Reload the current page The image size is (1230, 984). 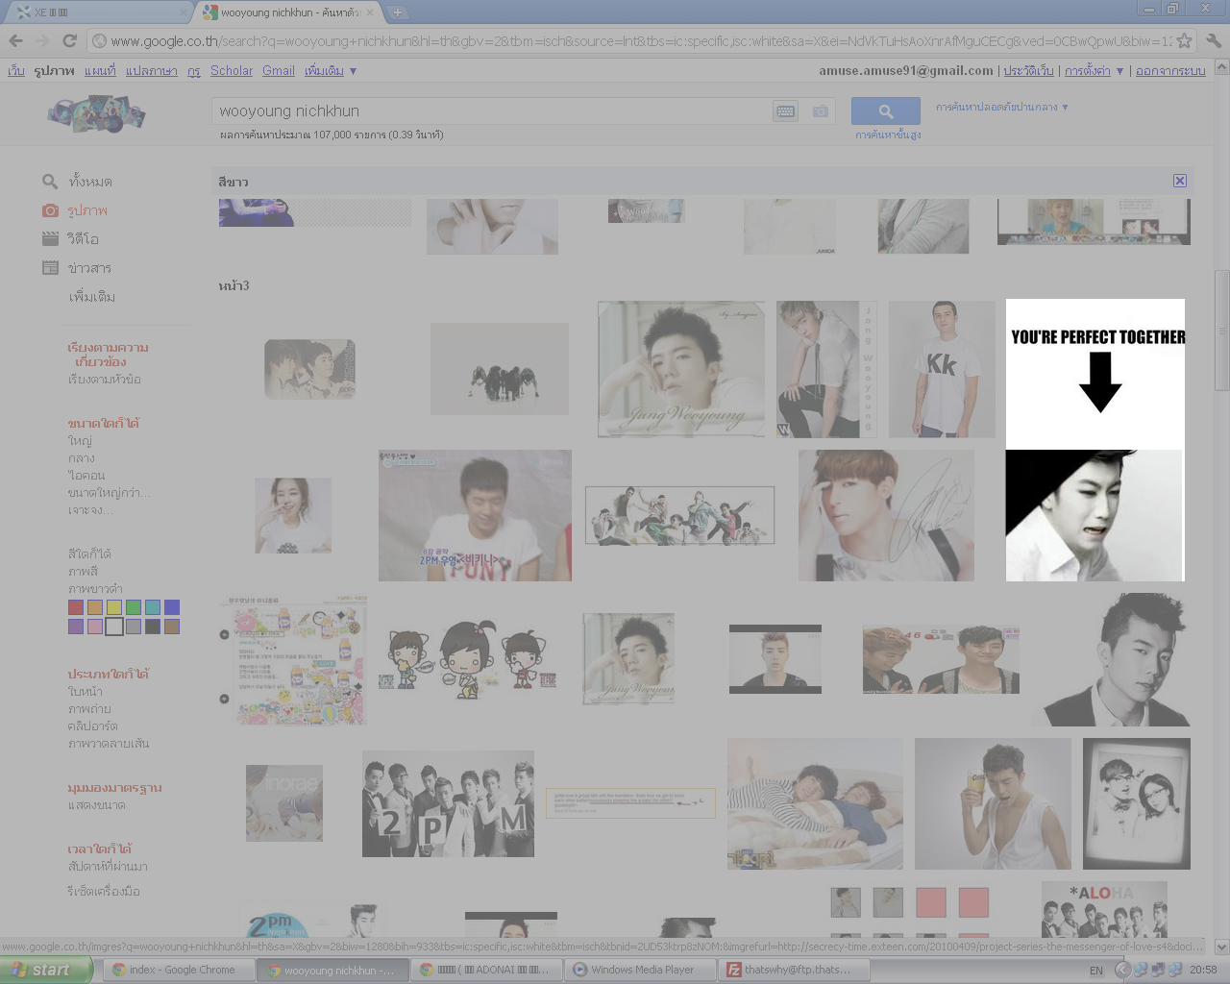click(x=69, y=40)
